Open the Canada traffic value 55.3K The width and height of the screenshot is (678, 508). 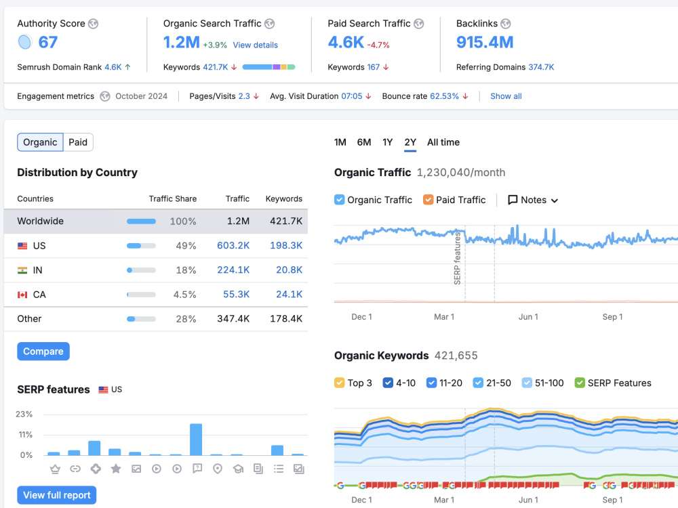(236, 294)
